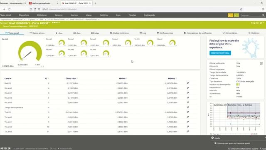Image resolution: width=266 pixels, height=150 pixels.
Task: Open settings for the TxLane0 channel row
Action: (x=188, y=117)
